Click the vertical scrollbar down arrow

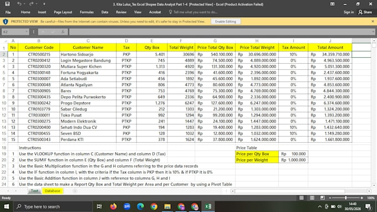374,185
